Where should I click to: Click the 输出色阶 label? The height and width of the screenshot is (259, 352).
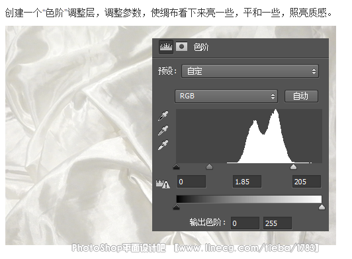tap(208, 222)
